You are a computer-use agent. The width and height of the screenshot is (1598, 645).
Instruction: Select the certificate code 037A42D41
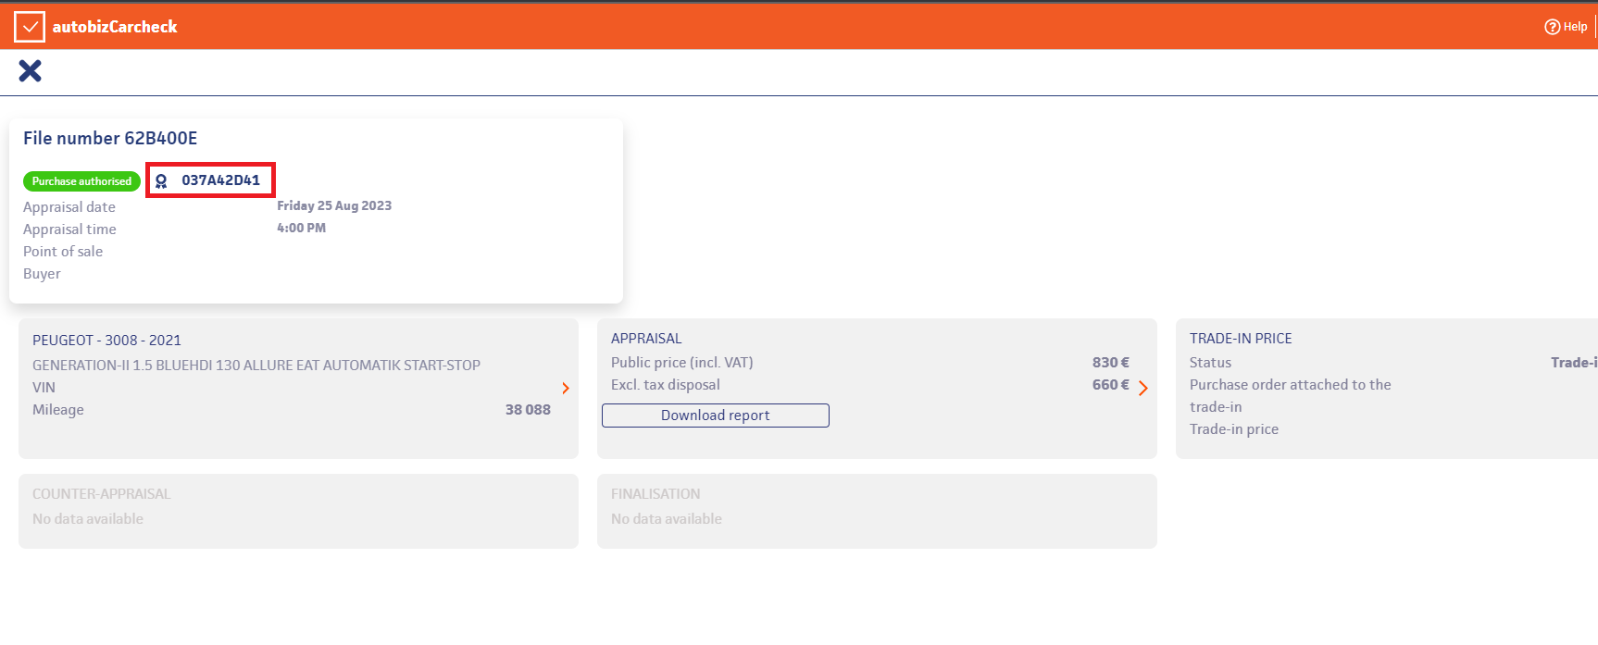[220, 180]
